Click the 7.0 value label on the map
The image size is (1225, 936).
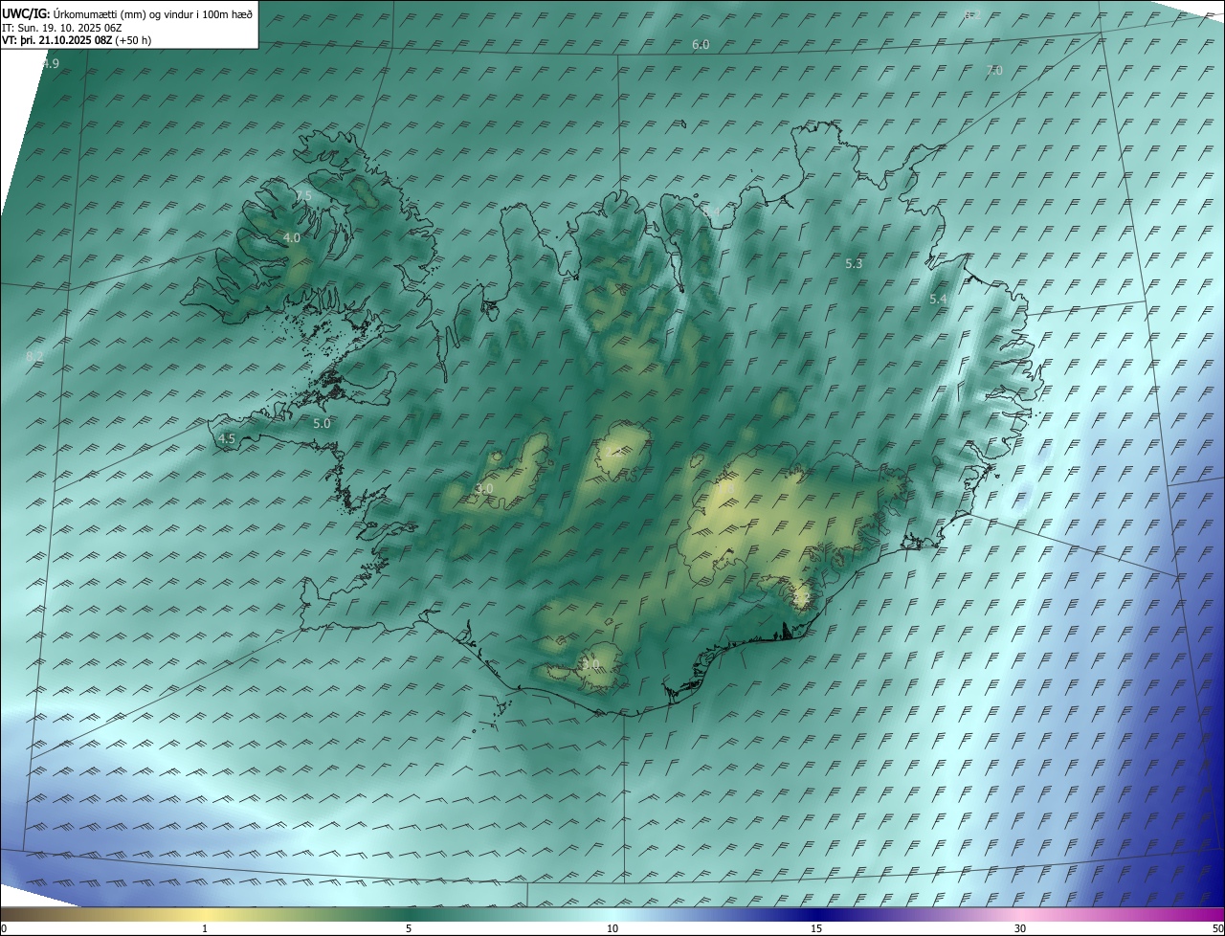(x=994, y=71)
